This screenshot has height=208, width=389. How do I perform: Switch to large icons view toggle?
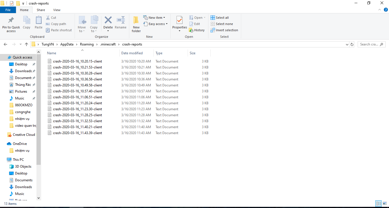click(384, 203)
